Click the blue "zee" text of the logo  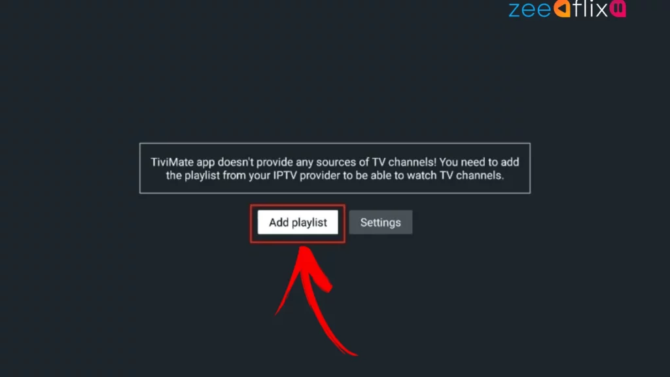(530, 10)
